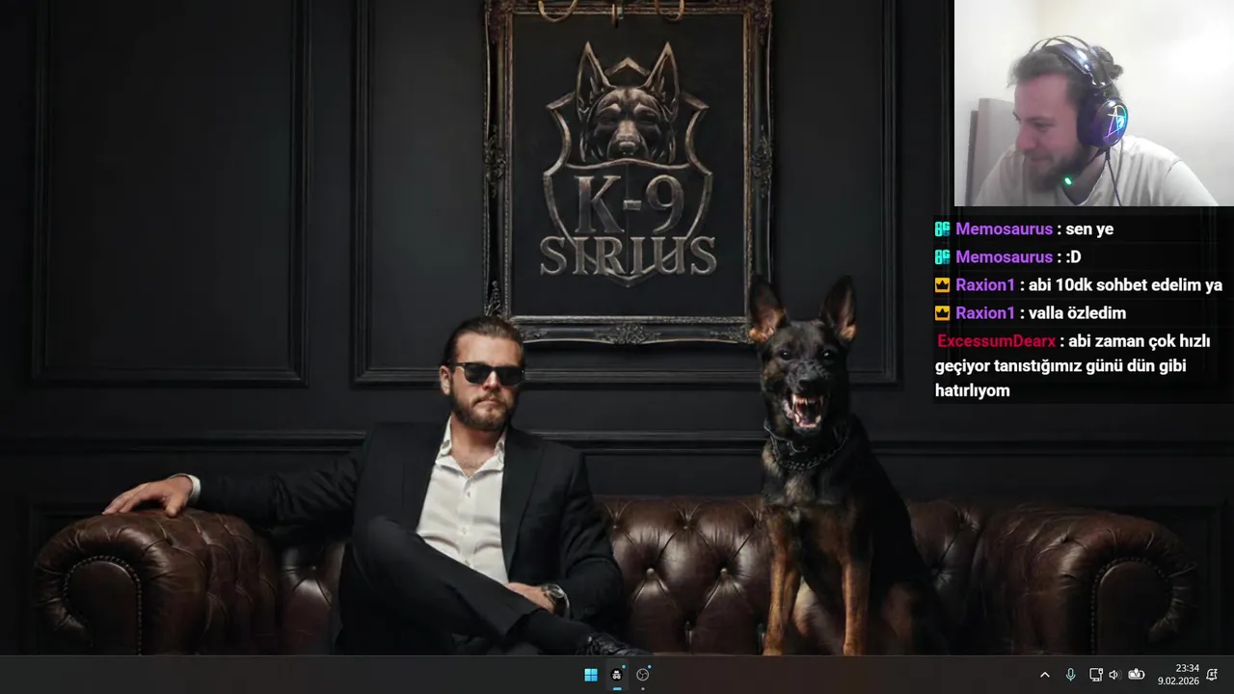Viewport: 1234px width, 694px height.
Task: Click Raxion1 name beside '10dk sohbet'
Action: tap(985, 285)
